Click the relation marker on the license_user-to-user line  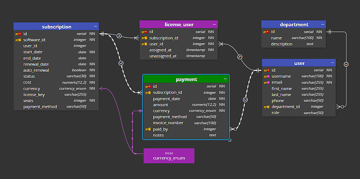pos(240,57)
